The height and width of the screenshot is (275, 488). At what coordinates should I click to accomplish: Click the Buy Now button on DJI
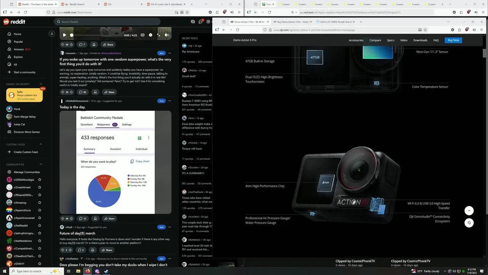453,40
